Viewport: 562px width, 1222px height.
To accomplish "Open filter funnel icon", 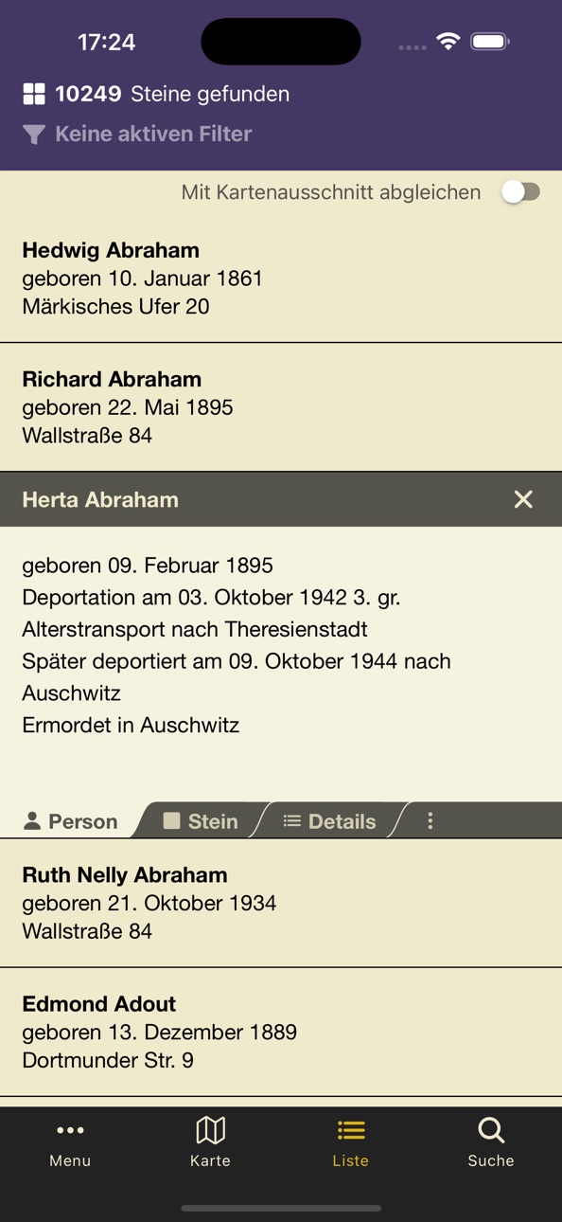I will 34,135.
